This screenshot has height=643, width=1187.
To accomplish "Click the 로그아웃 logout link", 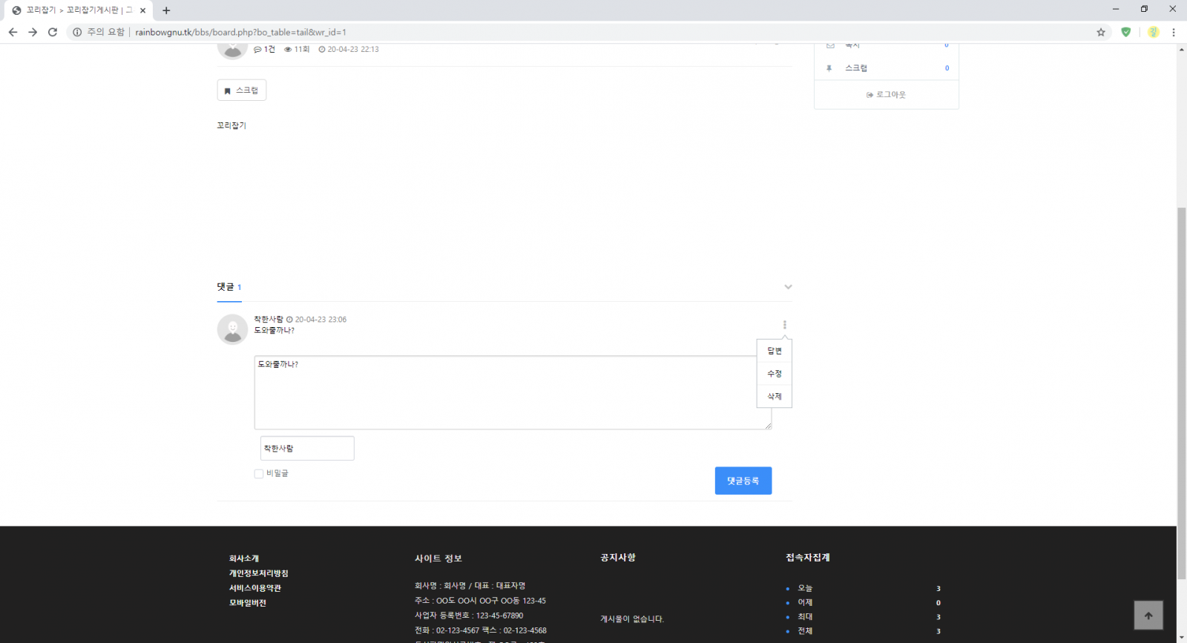I will (887, 95).
